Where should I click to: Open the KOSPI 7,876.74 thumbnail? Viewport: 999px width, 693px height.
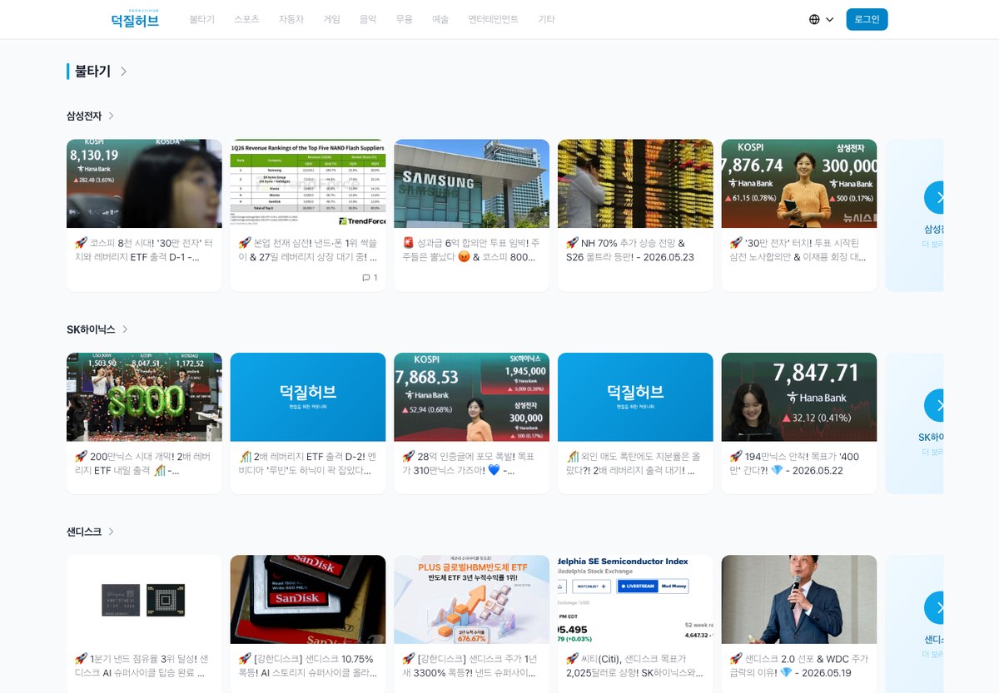[x=799, y=184]
